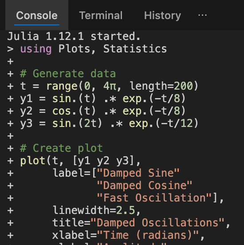Select the '# Create plot' comment line
This screenshot has height=245, width=244.
click(x=61, y=148)
